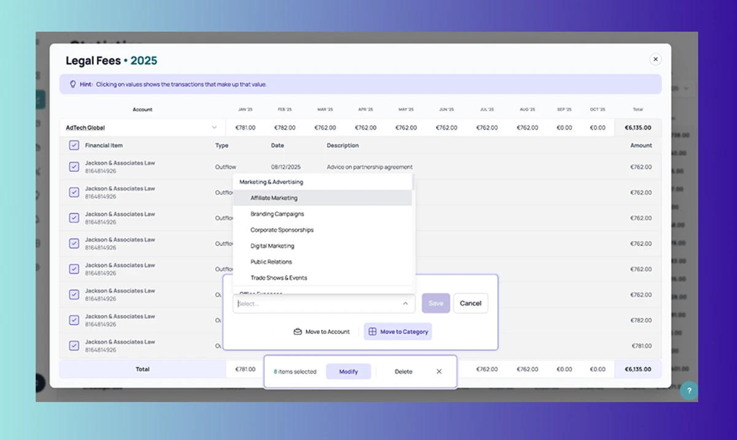Viewport: 737px width, 440px height.
Task: Click the Description column header
Action: [343, 145]
